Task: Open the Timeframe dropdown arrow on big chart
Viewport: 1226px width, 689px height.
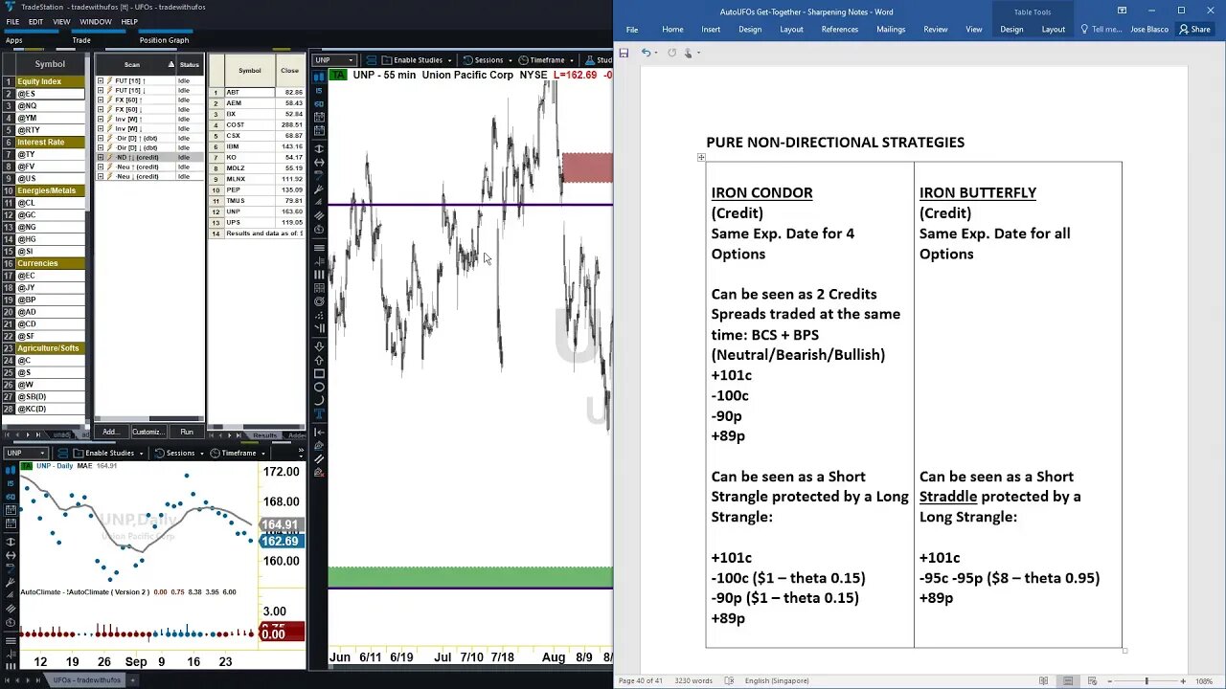Action: click(572, 60)
